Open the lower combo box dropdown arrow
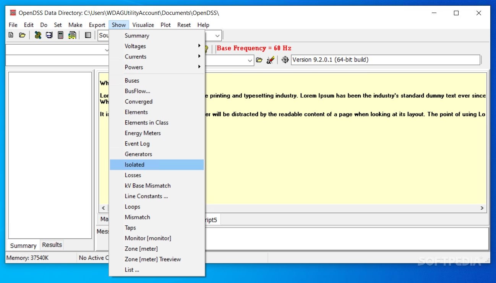The image size is (496, 283). (250, 60)
